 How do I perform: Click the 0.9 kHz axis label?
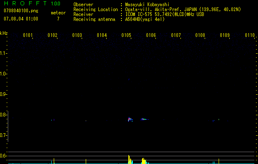[3, 94]
